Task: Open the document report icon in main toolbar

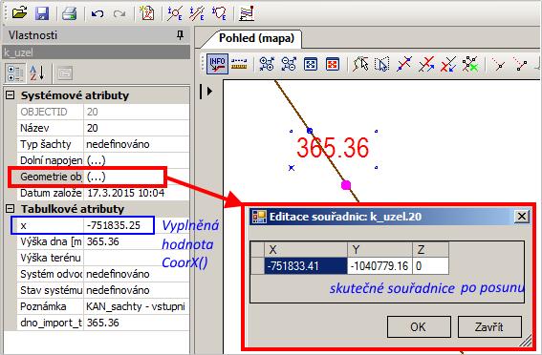Action: click(147, 13)
